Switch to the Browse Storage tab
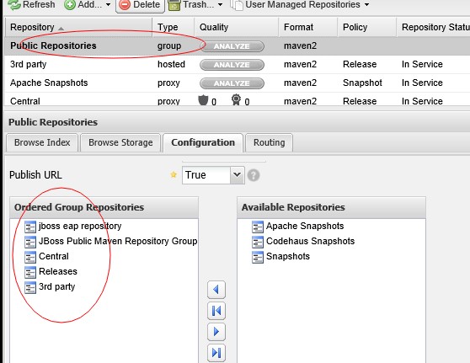The width and height of the screenshot is (470, 363). (x=120, y=142)
